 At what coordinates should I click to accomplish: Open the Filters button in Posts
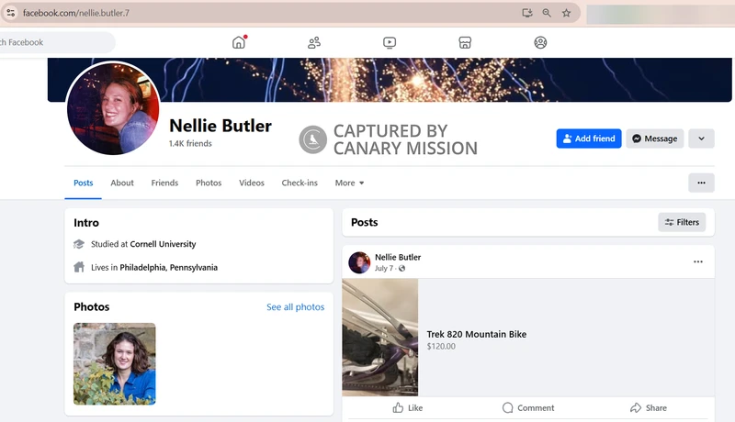point(682,222)
